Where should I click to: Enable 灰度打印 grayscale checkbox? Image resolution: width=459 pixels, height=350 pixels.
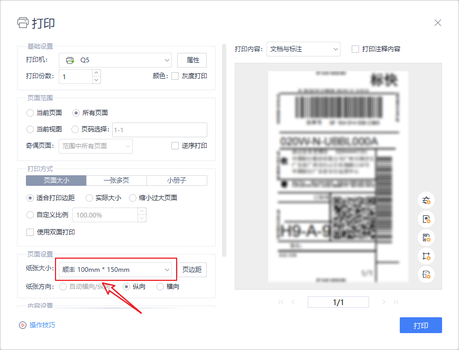175,76
